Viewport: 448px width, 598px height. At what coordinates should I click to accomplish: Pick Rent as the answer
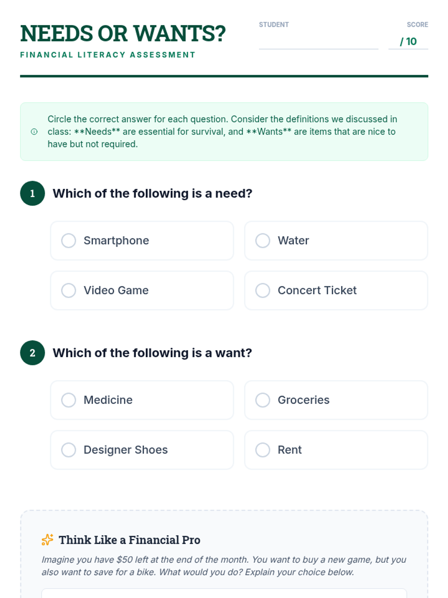click(x=263, y=450)
